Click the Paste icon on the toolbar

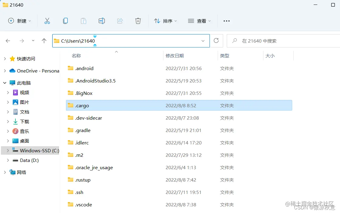(x=83, y=21)
